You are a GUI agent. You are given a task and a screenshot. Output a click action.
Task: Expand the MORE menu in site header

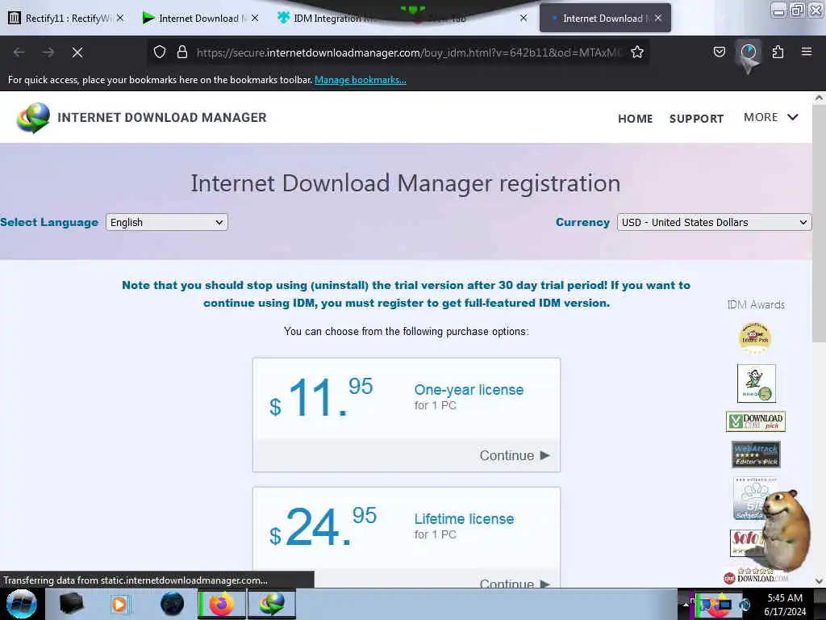point(770,117)
